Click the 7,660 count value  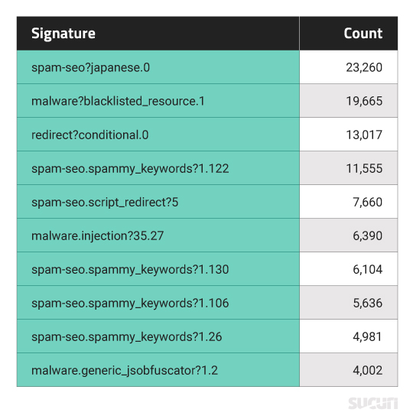coord(368,202)
